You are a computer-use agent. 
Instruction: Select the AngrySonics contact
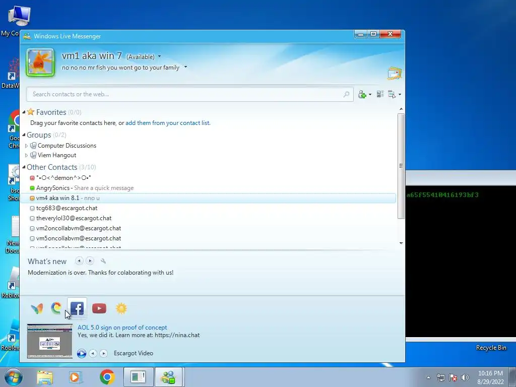pyautogui.click(x=52, y=188)
